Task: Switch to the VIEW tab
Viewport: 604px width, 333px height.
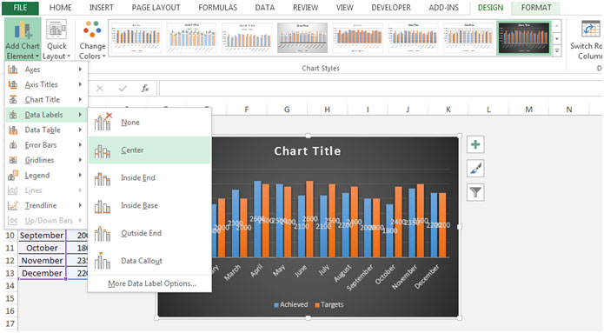Action: pyautogui.click(x=344, y=7)
